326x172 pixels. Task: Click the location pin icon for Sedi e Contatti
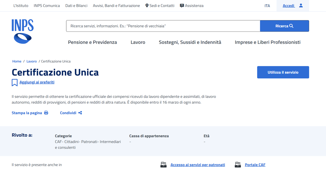(147, 6)
